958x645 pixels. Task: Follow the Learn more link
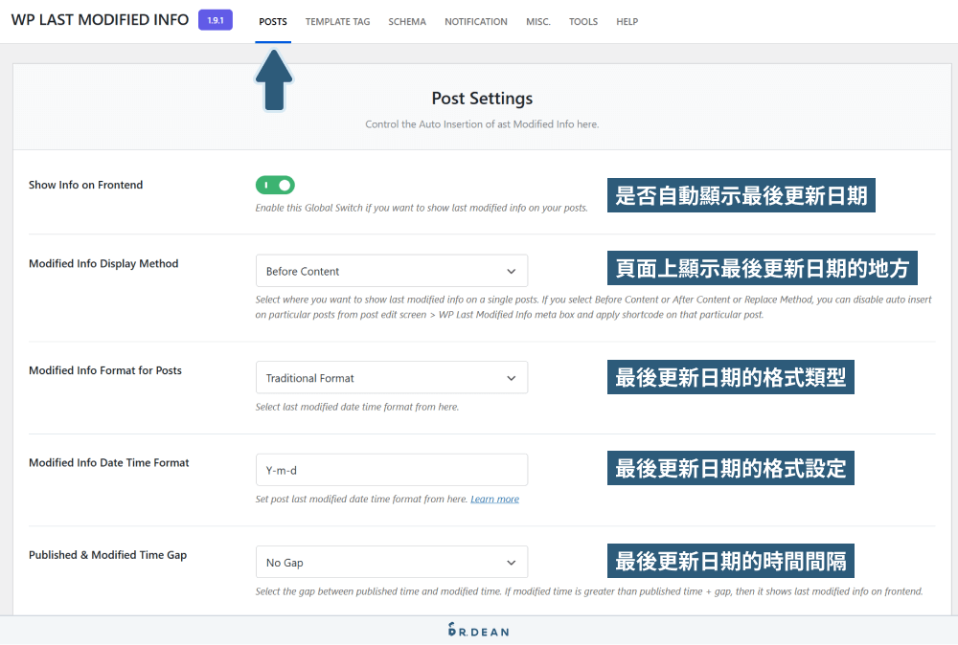click(x=494, y=500)
